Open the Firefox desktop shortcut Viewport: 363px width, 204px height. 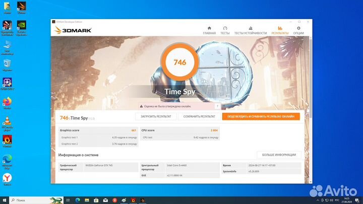coord(8,102)
